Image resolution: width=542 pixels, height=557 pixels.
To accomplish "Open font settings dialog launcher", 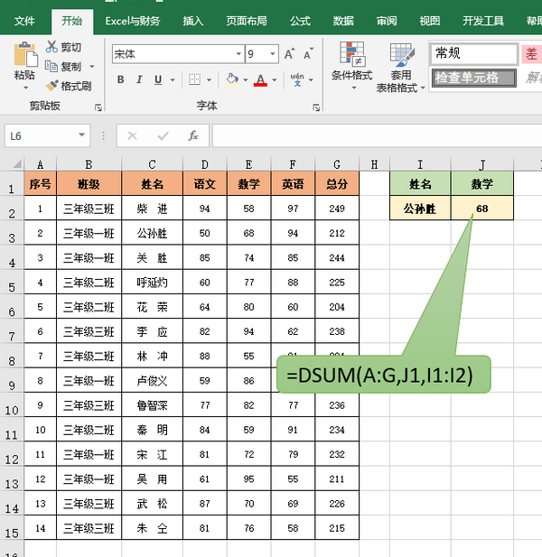I will tap(316, 107).
